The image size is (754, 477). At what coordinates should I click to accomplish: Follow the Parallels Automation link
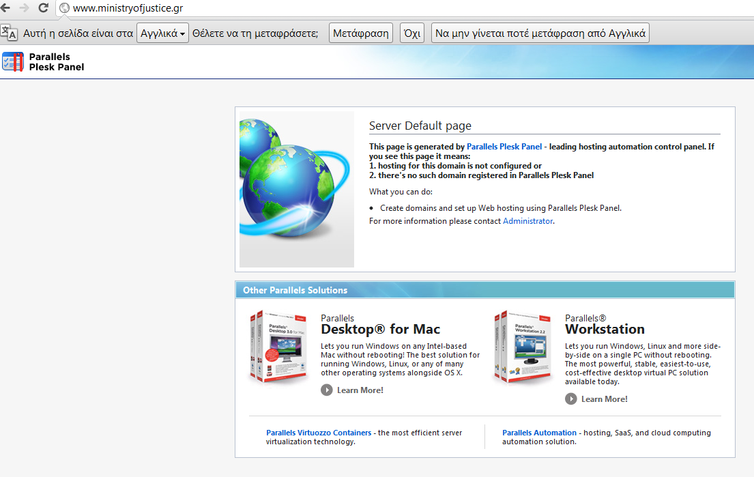point(539,433)
